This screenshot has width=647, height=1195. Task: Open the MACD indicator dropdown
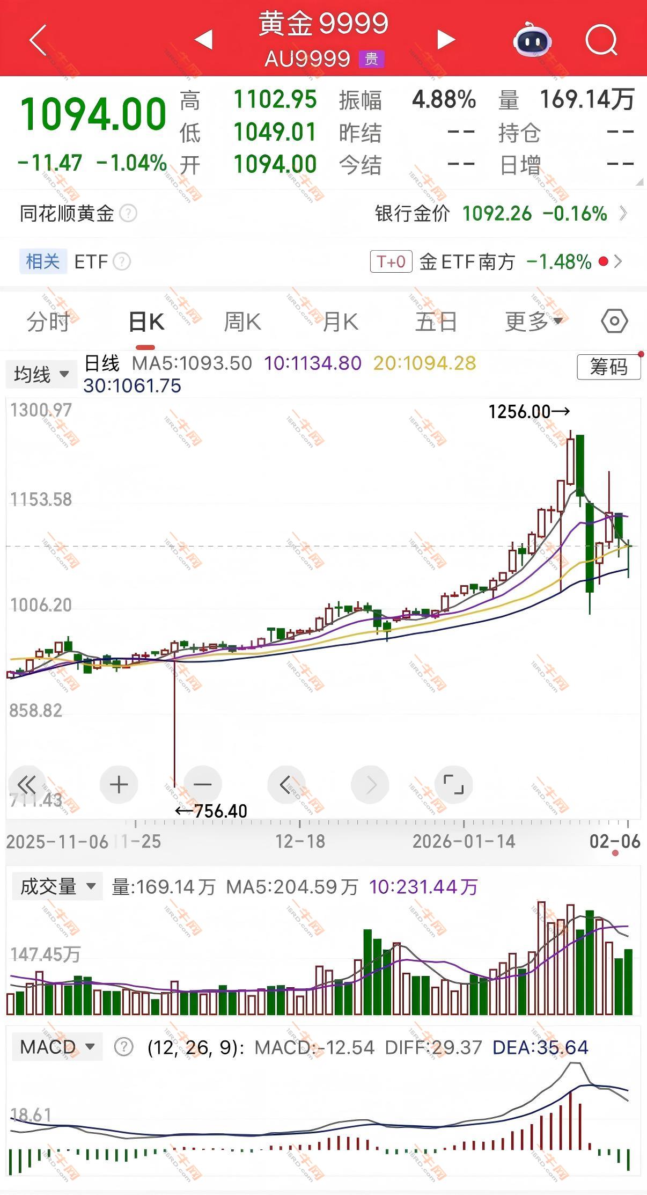point(57,1047)
